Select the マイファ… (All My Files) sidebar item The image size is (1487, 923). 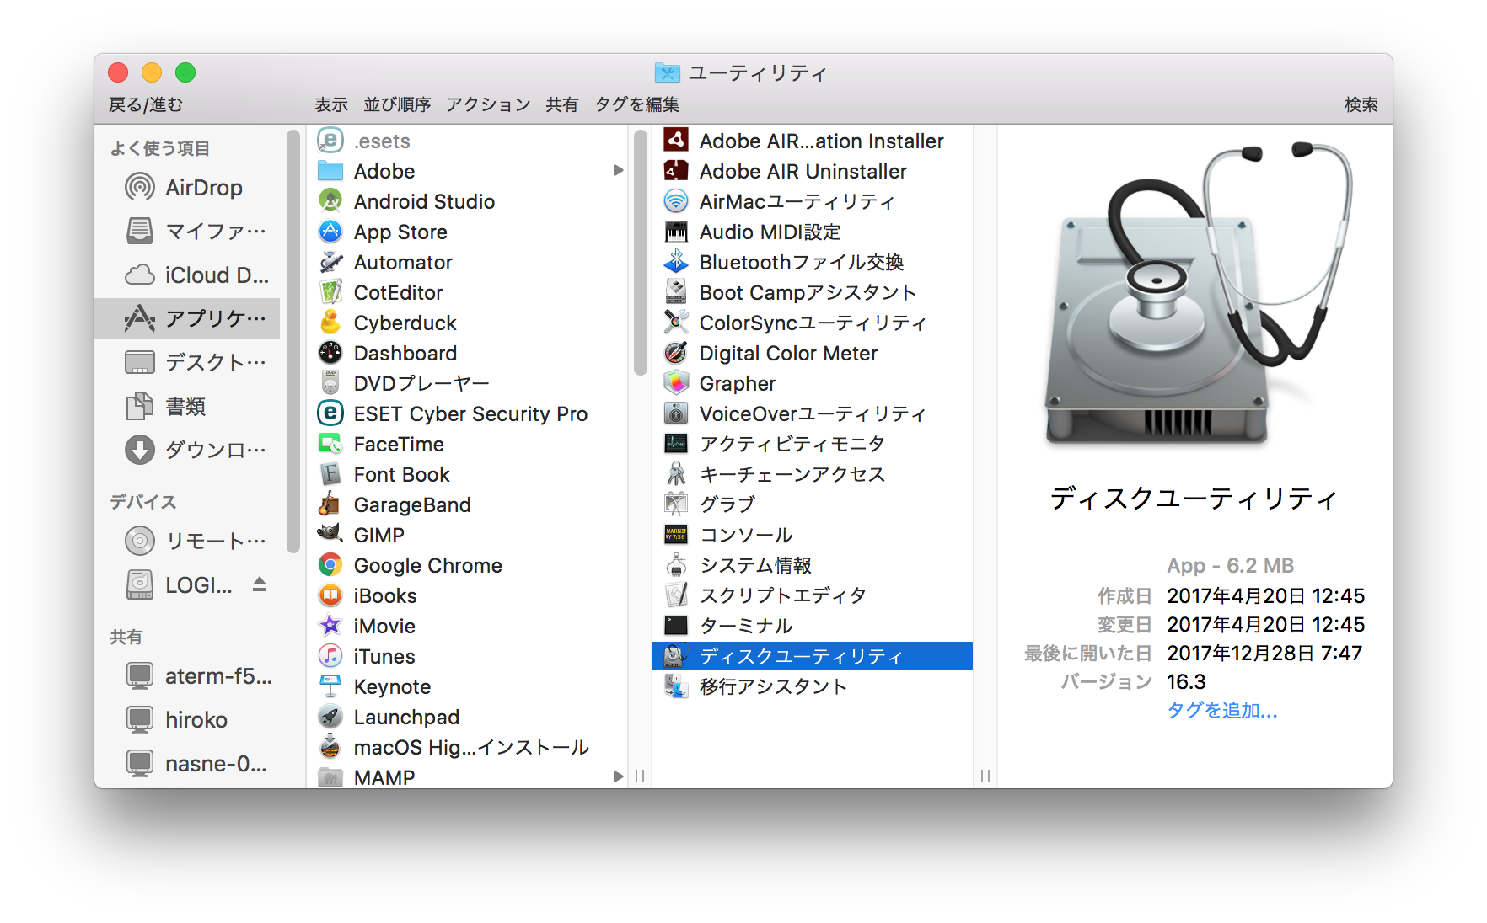pos(187,231)
